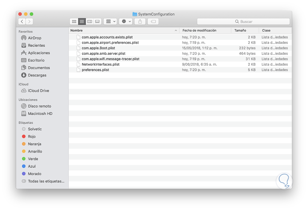Screen dimensions: 308x210
Task: Go forward with the right arrow button
Action: [x=29, y=22]
